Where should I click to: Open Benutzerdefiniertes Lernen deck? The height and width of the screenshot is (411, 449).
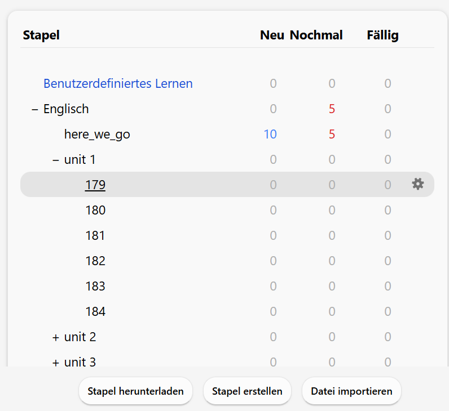118,83
